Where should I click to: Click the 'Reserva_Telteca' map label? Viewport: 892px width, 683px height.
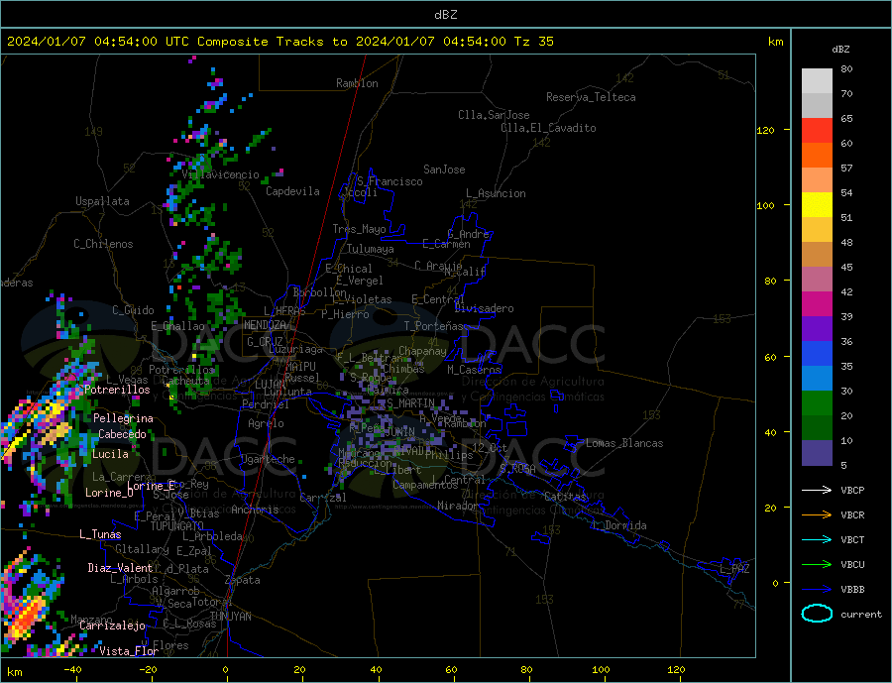pyautogui.click(x=591, y=97)
